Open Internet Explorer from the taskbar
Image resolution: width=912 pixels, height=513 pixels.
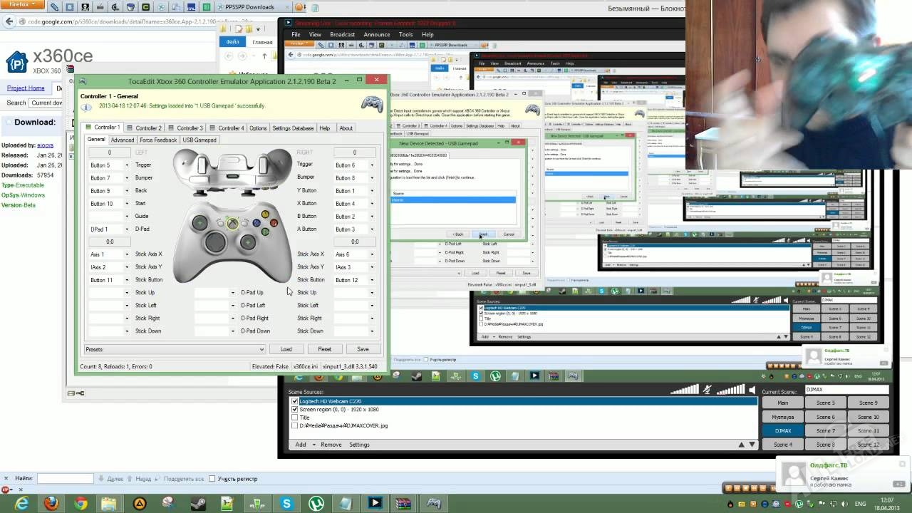pyautogui.click(x=21, y=503)
